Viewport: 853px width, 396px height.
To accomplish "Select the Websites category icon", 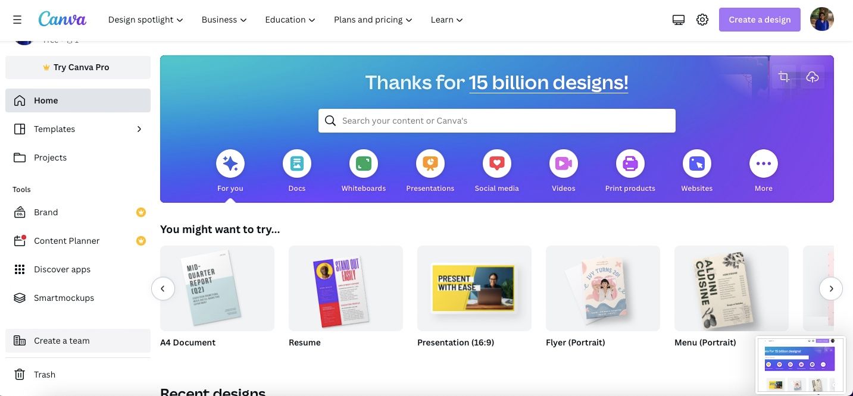I will coord(696,163).
